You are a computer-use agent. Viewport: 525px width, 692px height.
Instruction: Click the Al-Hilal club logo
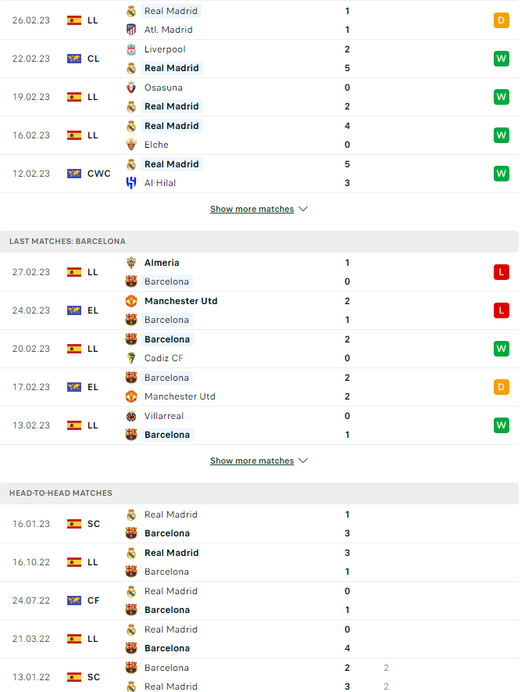coord(131,183)
